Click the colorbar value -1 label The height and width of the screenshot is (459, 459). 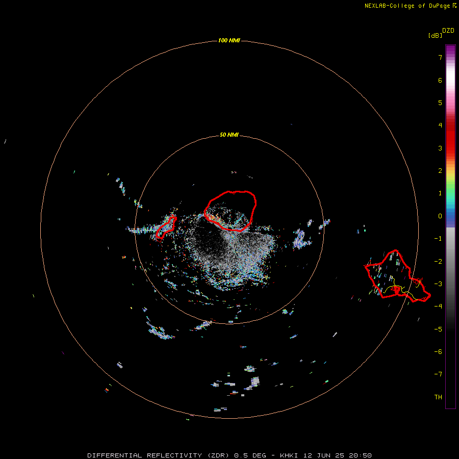click(x=438, y=239)
